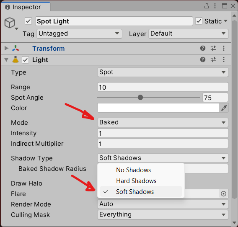
Task: Select No Shadows from the list
Action: click(x=141, y=170)
